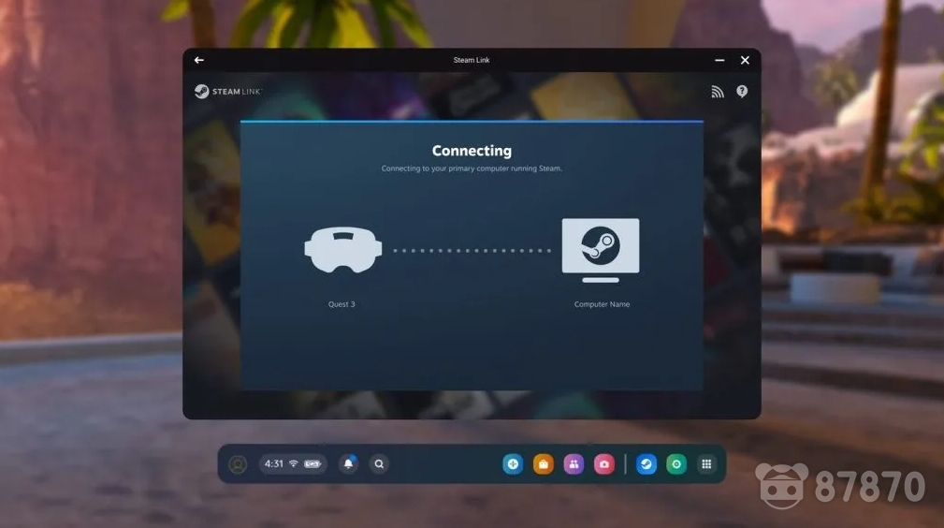Click the "Steam Link" window title
This screenshot has width=944, height=528.
[x=472, y=60]
